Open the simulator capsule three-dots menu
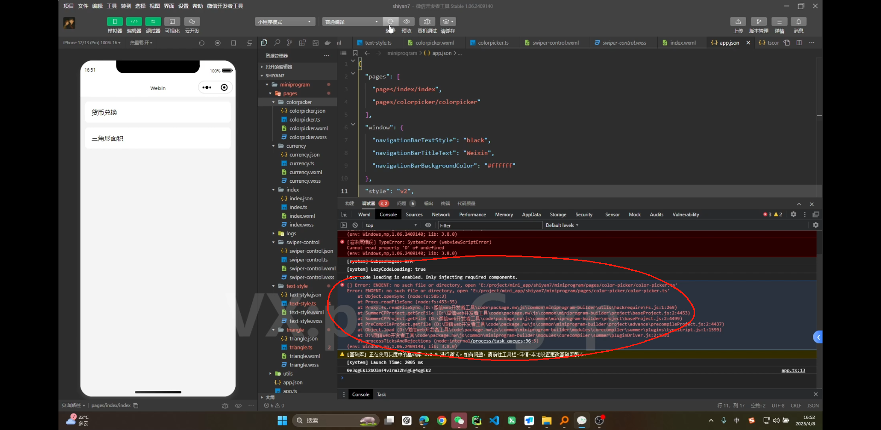Screen dimensions: 881x430 pos(207,87)
